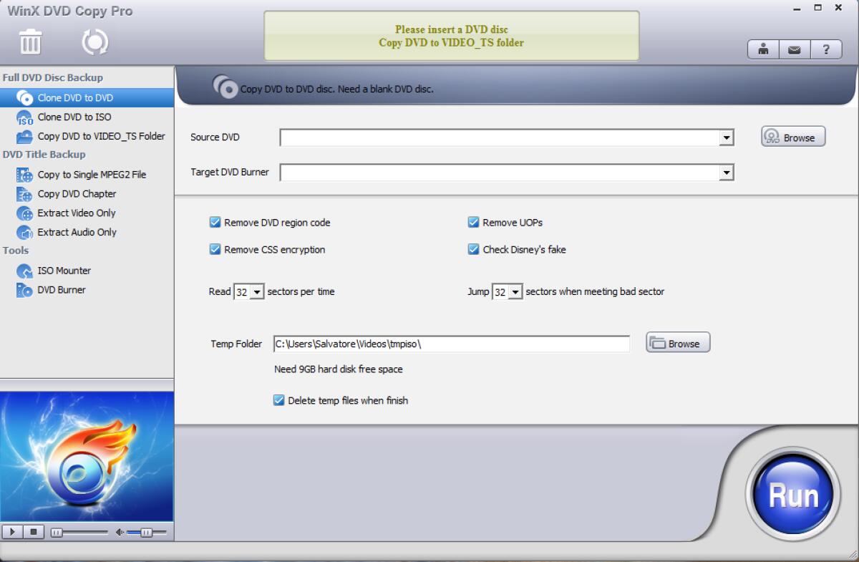The height and width of the screenshot is (562, 859).
Task: Expand the Target DVD Burner dropdown
Action: (727, 172)
